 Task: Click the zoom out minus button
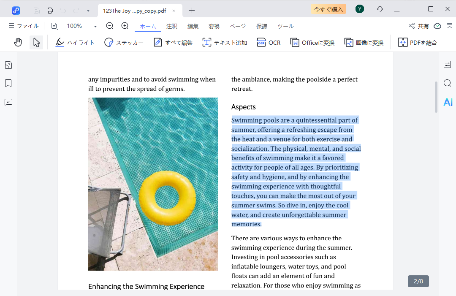[110, 26]
